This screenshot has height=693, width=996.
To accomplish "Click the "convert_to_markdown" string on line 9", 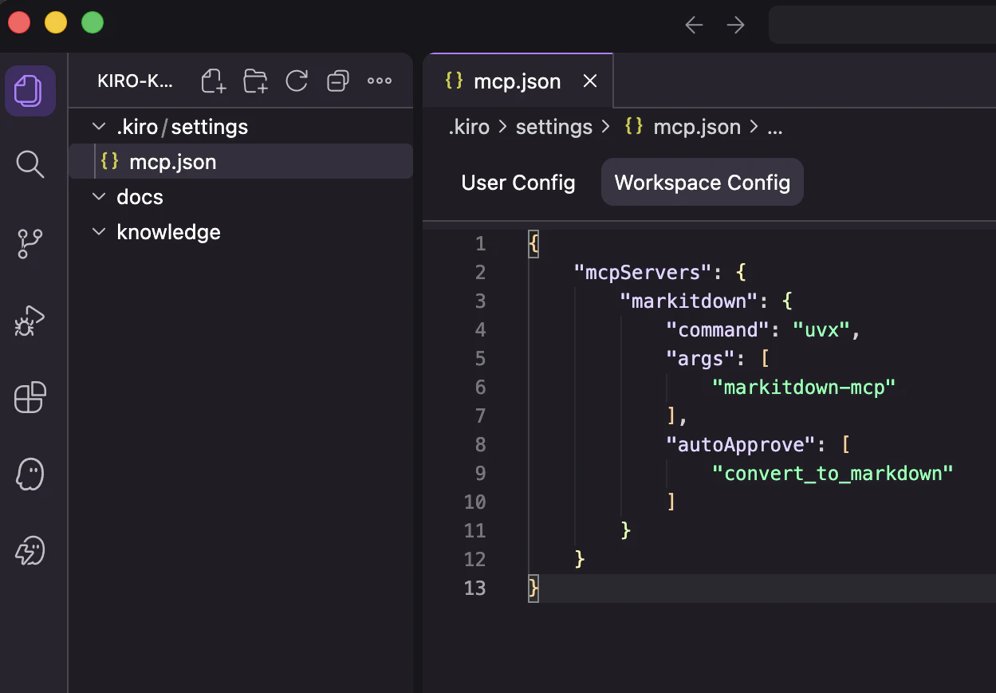I will click(x=833, y=474).
